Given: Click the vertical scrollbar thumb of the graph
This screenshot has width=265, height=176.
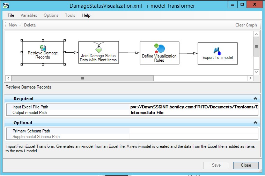Looking at the screenshot, I should tap(256, 47).
